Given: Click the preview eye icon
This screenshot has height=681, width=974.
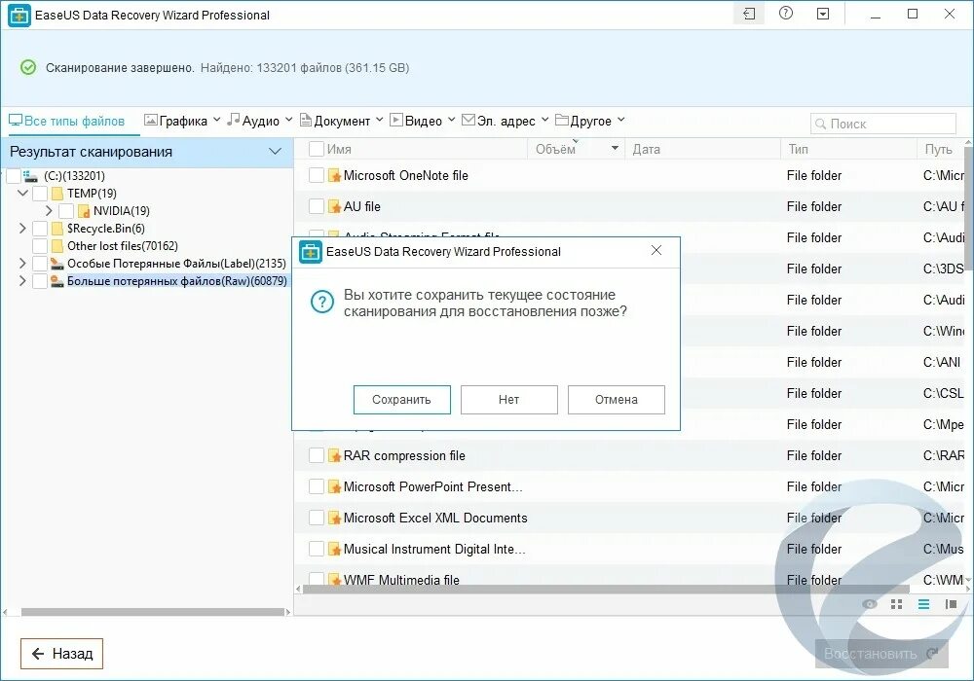Looking at the screenshot, I should (870, 604).
